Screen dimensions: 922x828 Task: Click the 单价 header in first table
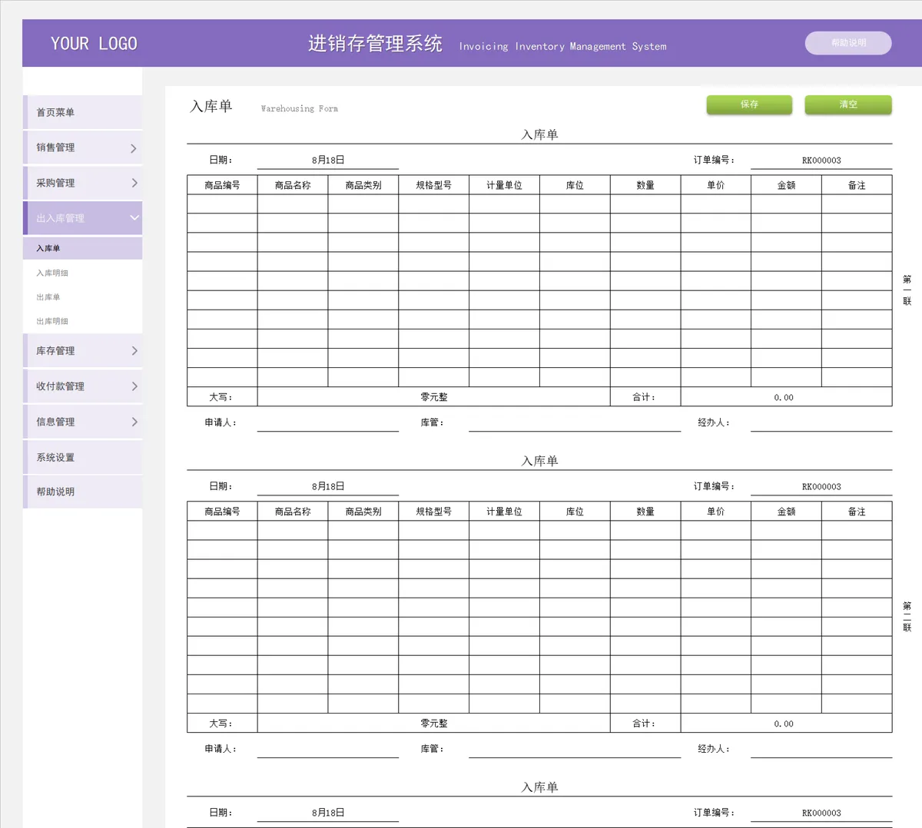tap(716, 185)
